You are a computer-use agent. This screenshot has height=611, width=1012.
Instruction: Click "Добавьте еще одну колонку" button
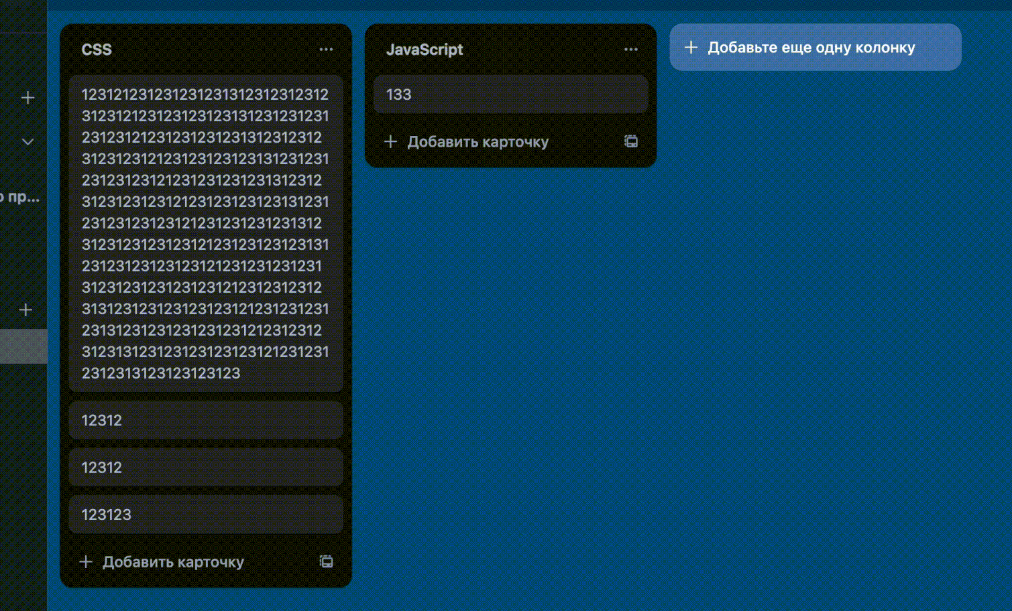[x=814, y=48]
